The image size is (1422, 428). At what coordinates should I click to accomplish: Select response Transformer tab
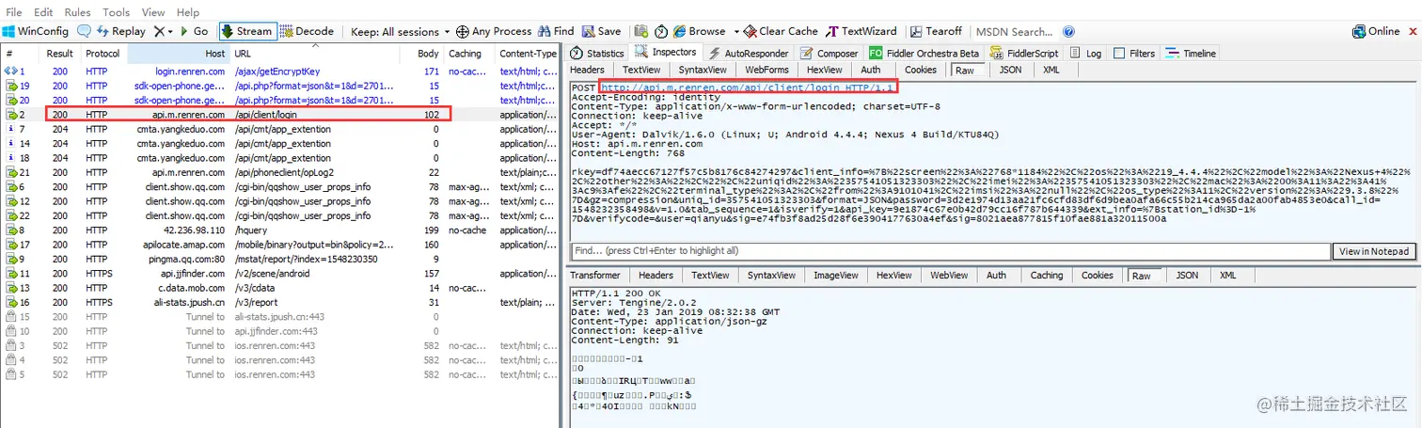595,276
